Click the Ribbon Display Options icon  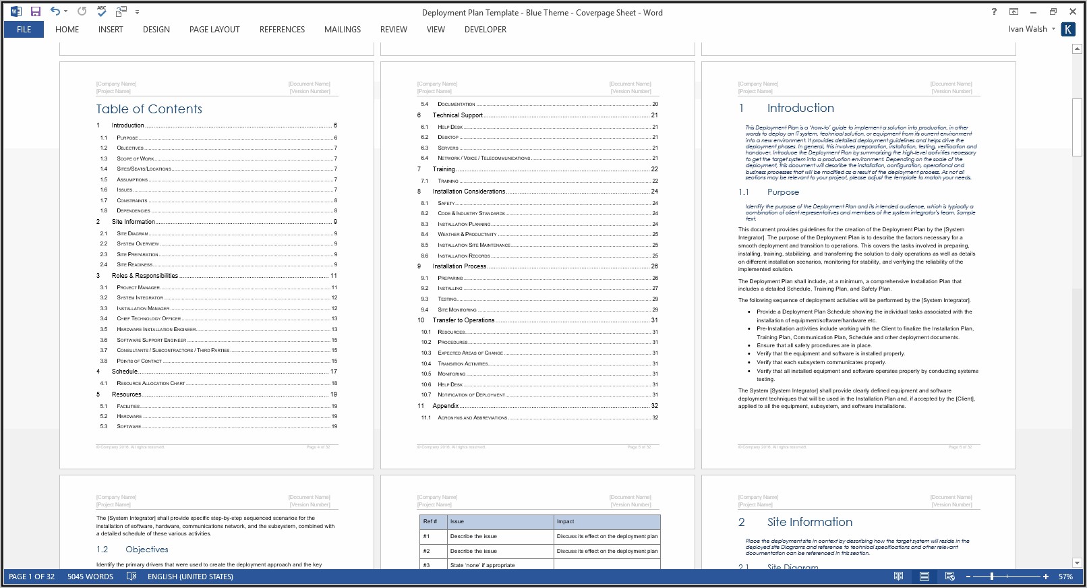point(1013,11)
